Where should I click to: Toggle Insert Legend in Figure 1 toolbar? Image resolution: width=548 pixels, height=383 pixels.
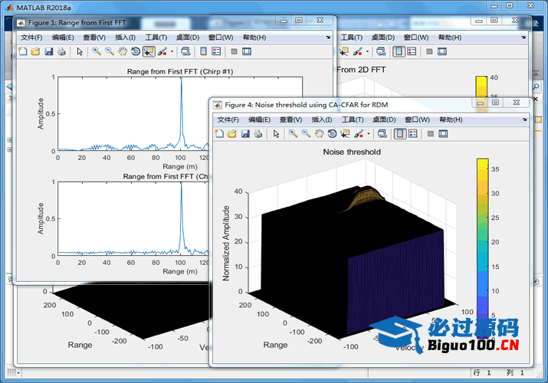pos(216,51)
